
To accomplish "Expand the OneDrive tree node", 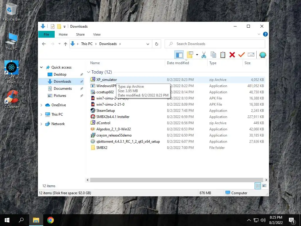I will coord(41,105).
